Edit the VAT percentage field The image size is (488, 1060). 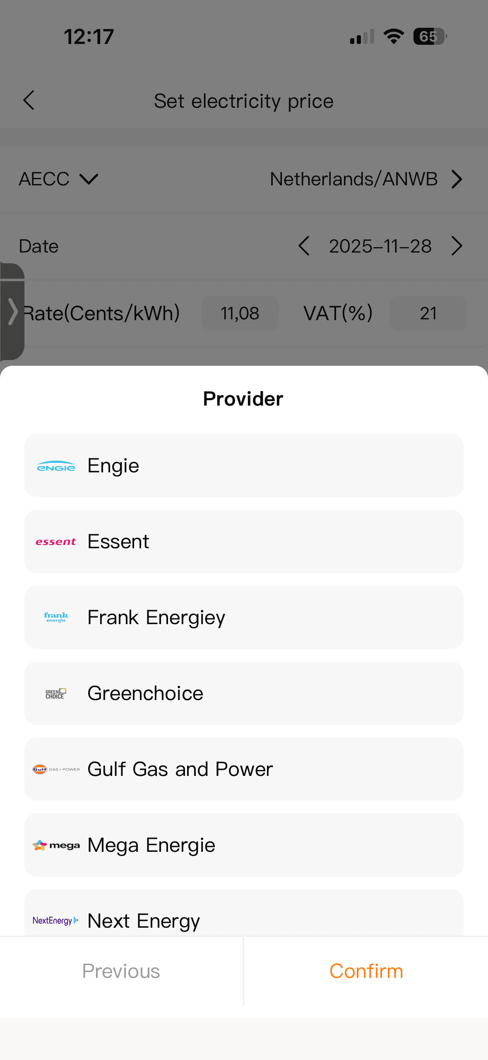point(428,313)
